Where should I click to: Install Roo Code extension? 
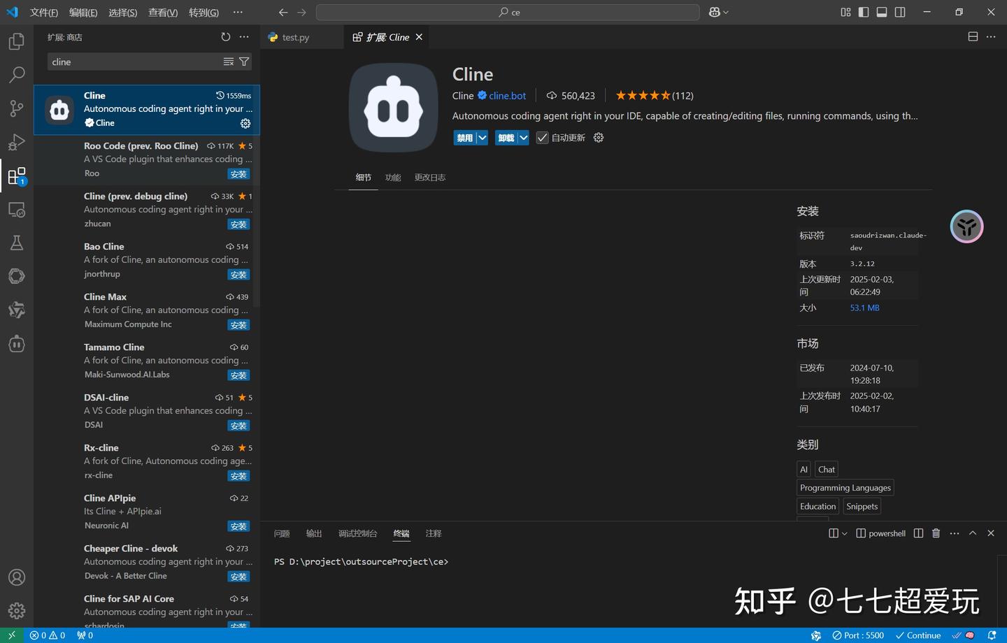click(238, 174)
